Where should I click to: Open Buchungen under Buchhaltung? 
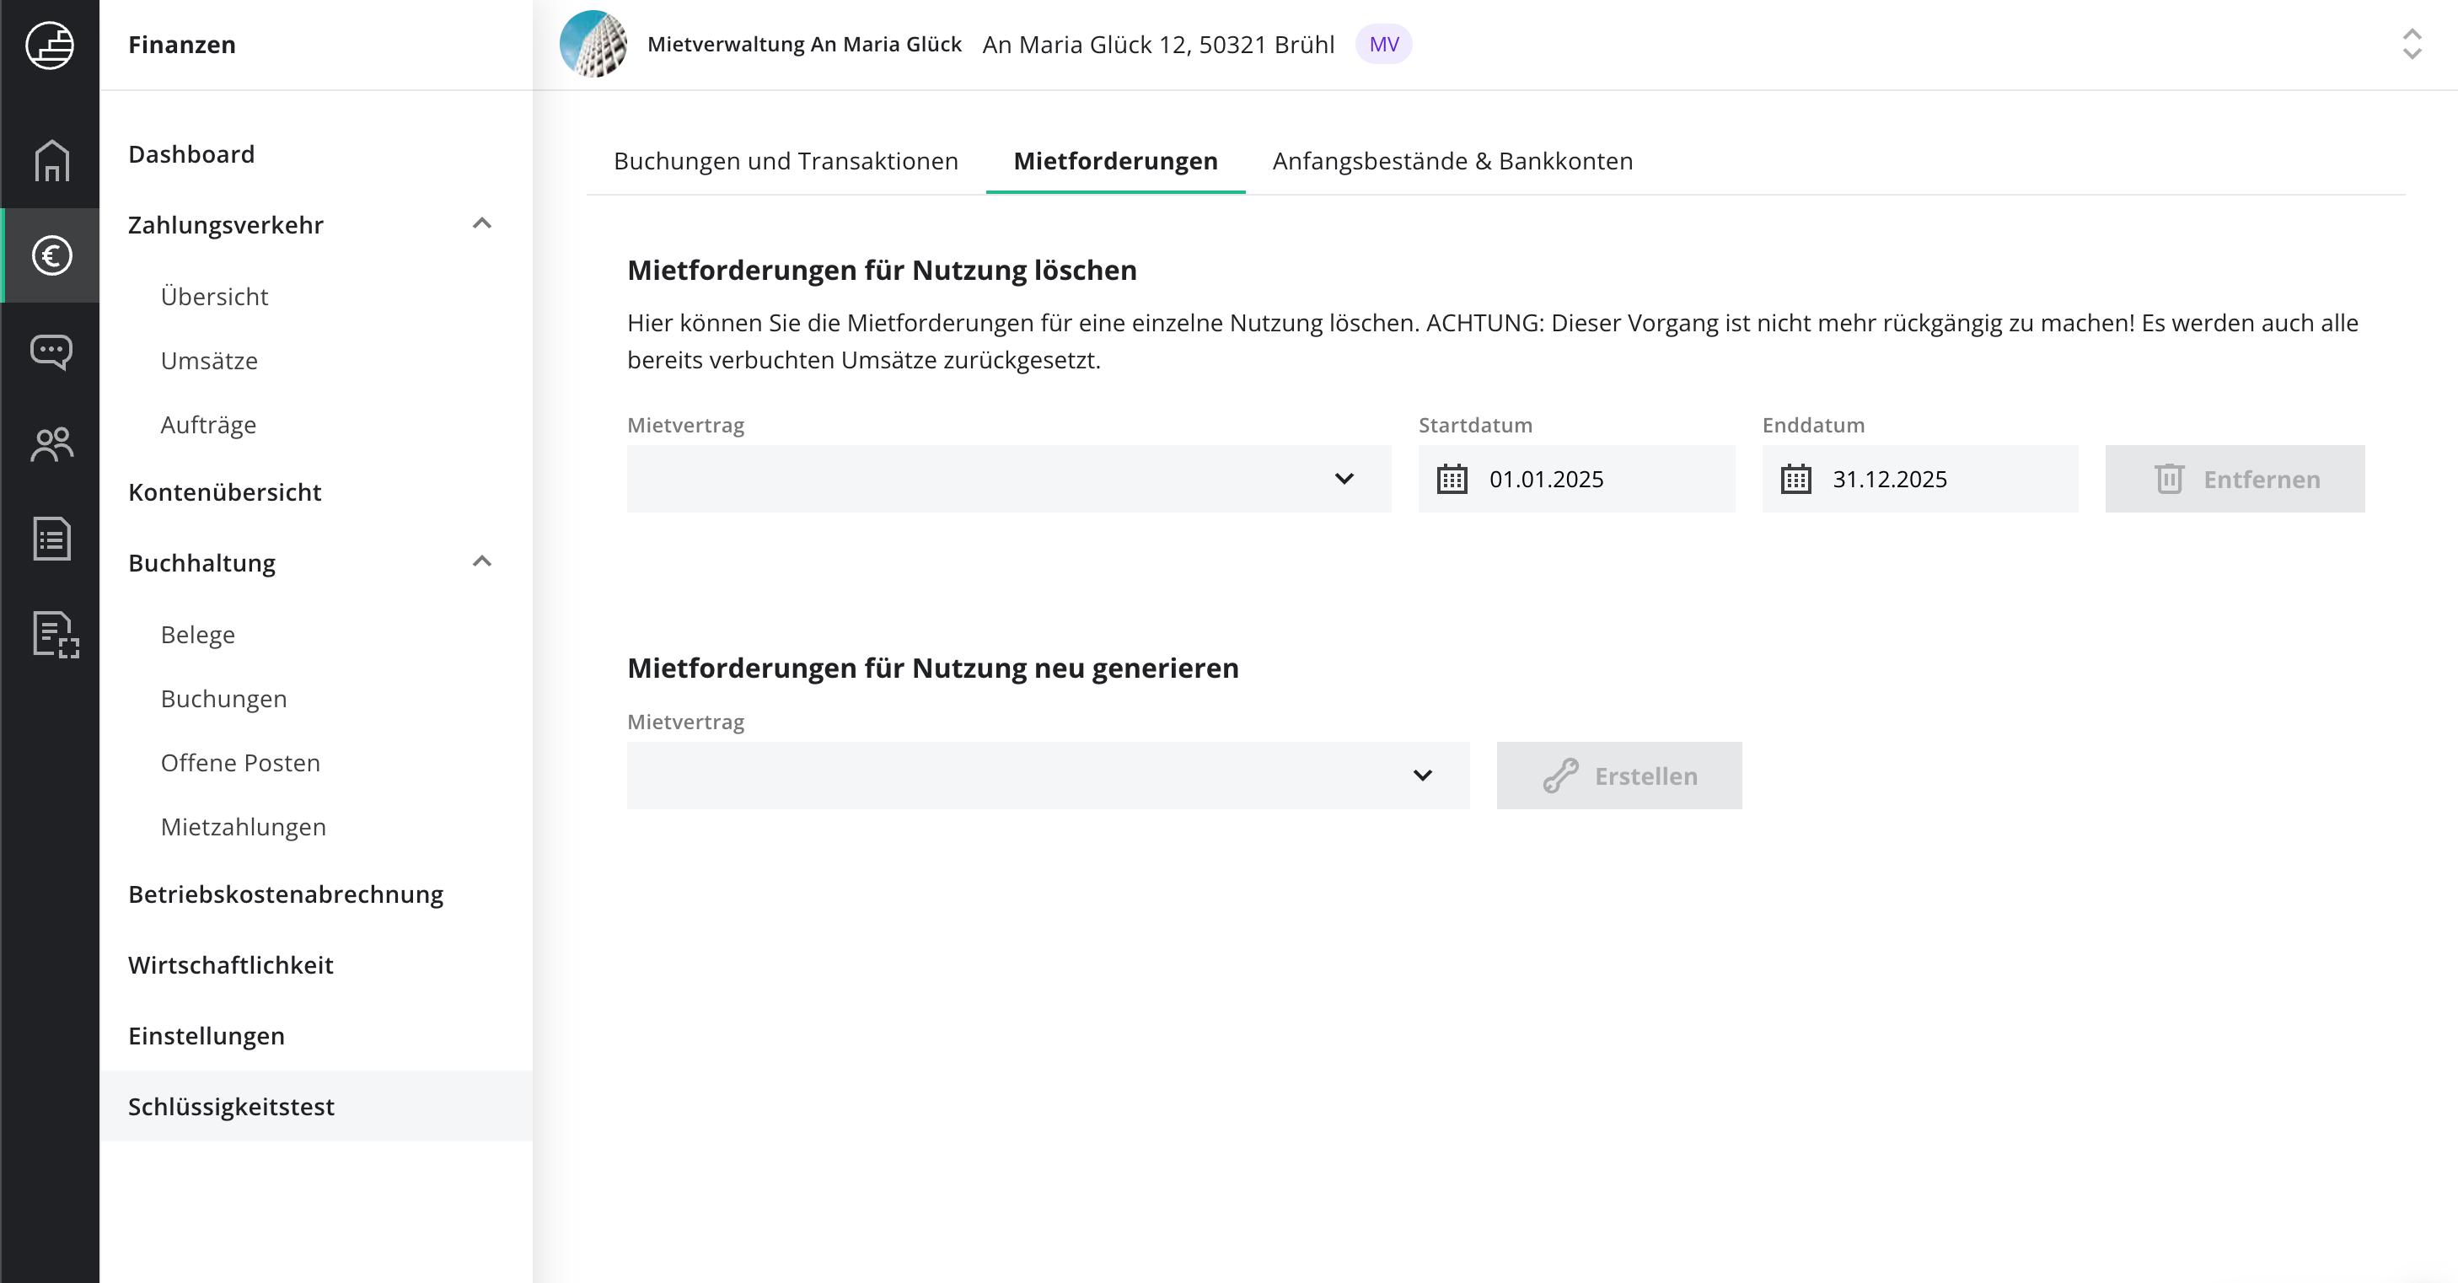pyautogui.click(x=223, y=698)
